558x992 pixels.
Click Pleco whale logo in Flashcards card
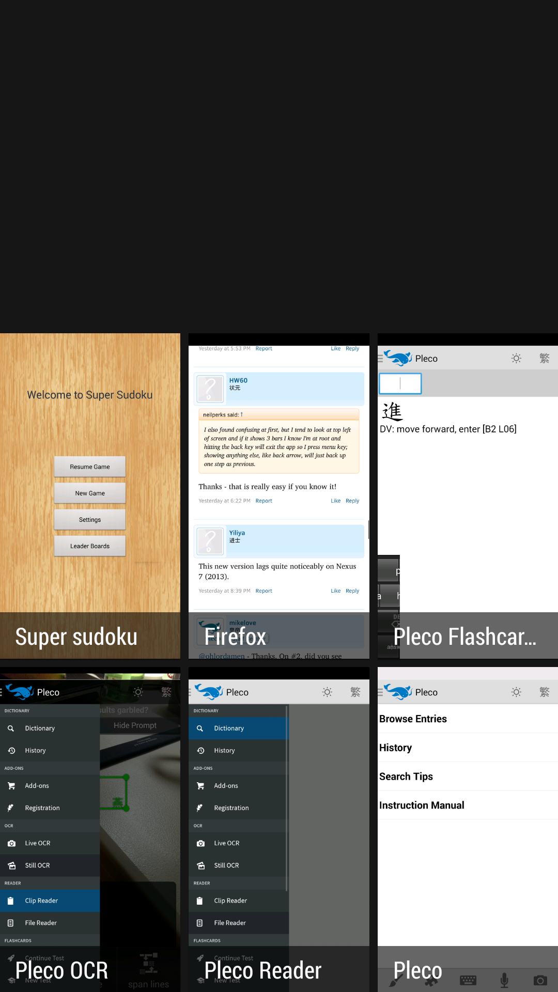tap(398, 358)
